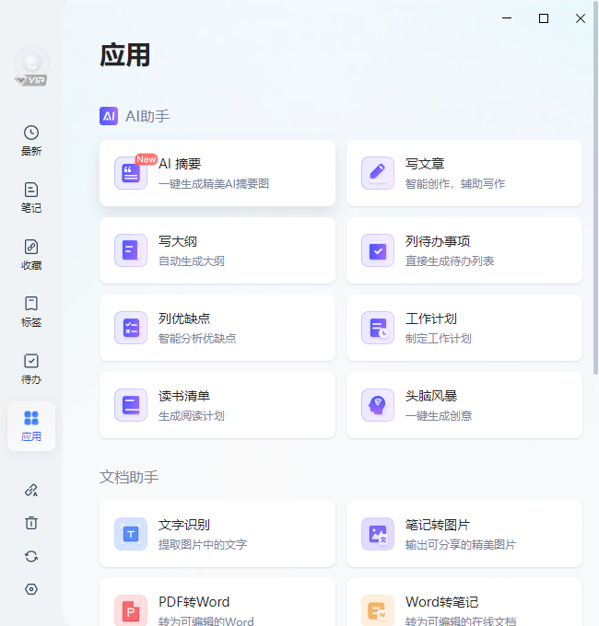Open 文字识别 OCR tool
Image resolution: width=599 pixels, height=626 pixels.
pyautogui.click(x=217, y=534)
